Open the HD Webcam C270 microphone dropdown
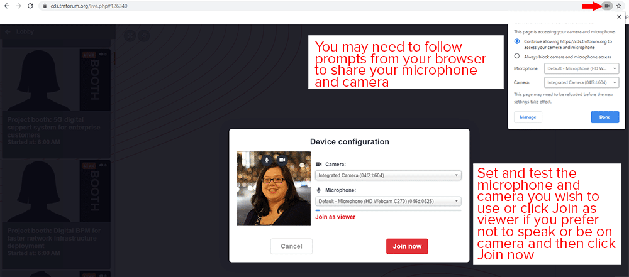The image size is (629, 277). pos(388,201)
